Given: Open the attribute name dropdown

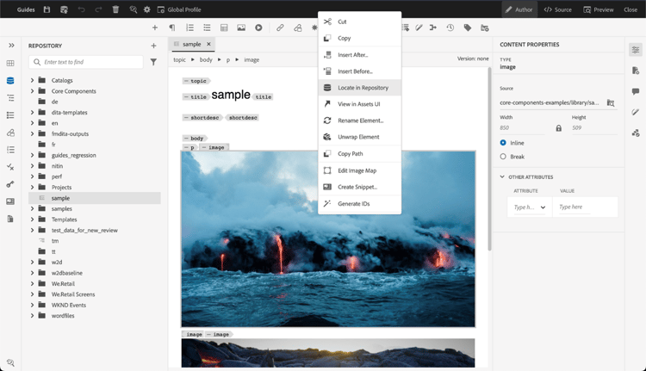Looking at the screenshot, I should (x=530, y=207).
